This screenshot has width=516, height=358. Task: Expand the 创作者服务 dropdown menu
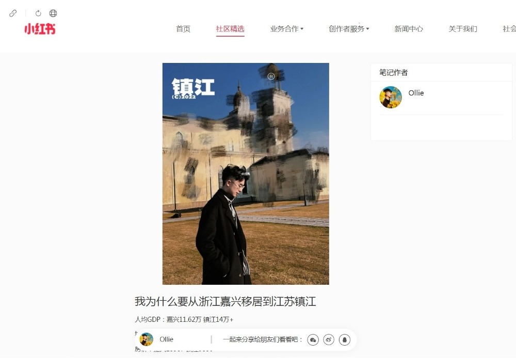349,29
